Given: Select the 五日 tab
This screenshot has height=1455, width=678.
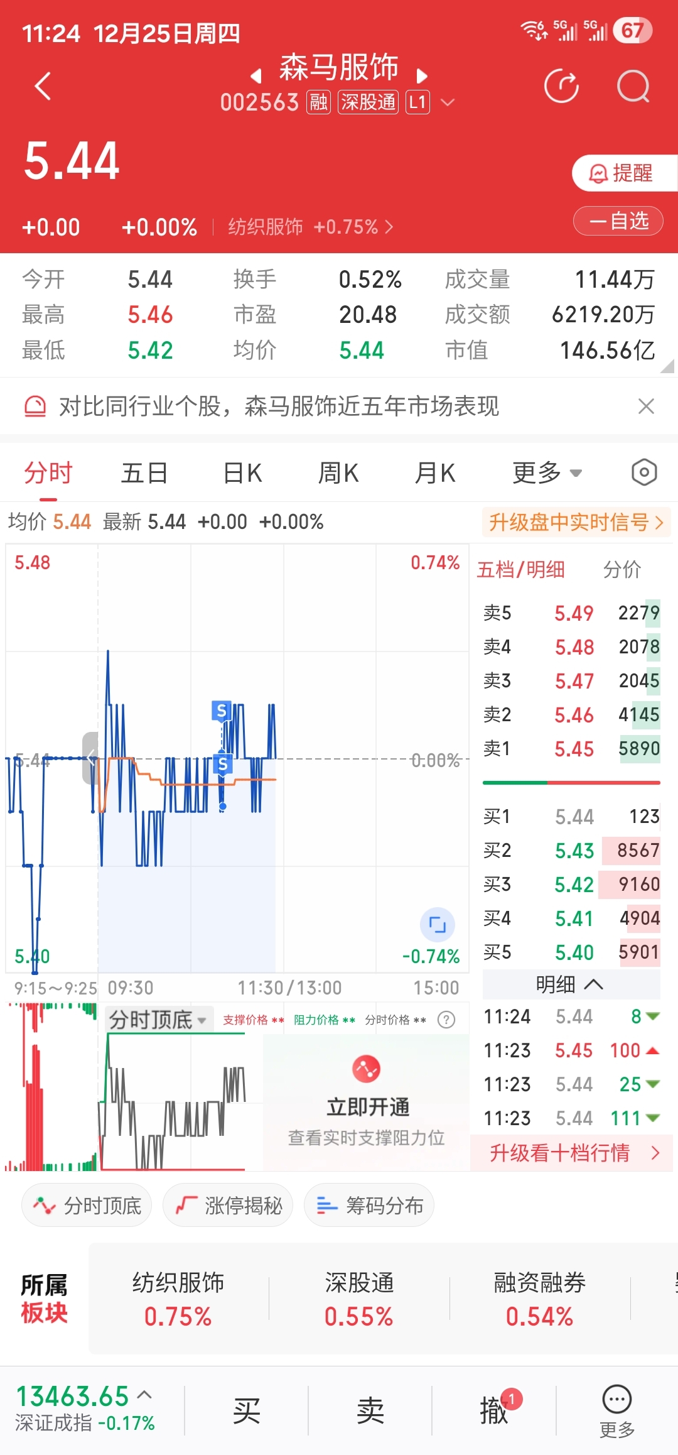Looking at the screenshot, I should tap(144, 473).
